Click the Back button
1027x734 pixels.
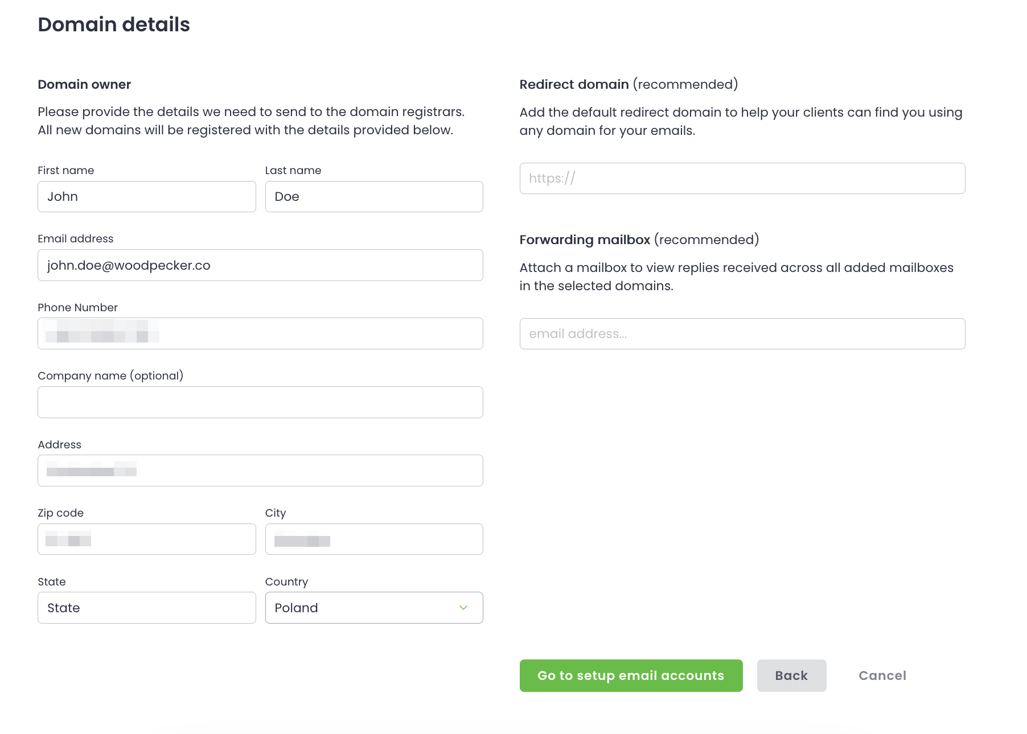791,675
